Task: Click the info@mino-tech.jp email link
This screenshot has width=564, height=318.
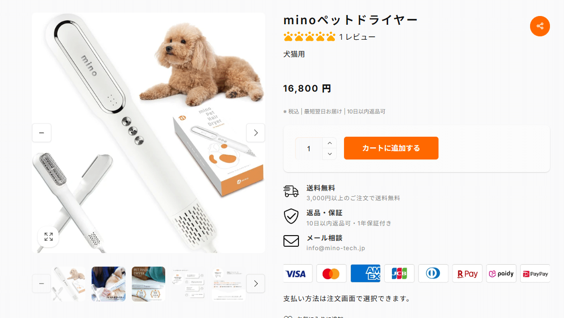Action: click(336, 248)
